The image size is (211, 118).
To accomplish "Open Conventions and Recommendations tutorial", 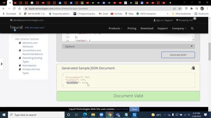I will [x=33, y=52].
